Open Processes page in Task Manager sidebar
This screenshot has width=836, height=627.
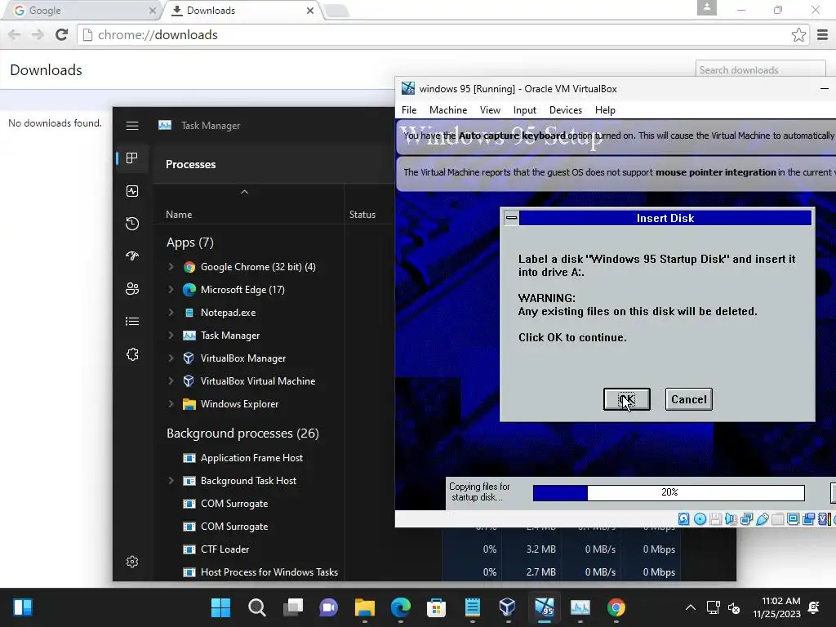pos(131,158)
